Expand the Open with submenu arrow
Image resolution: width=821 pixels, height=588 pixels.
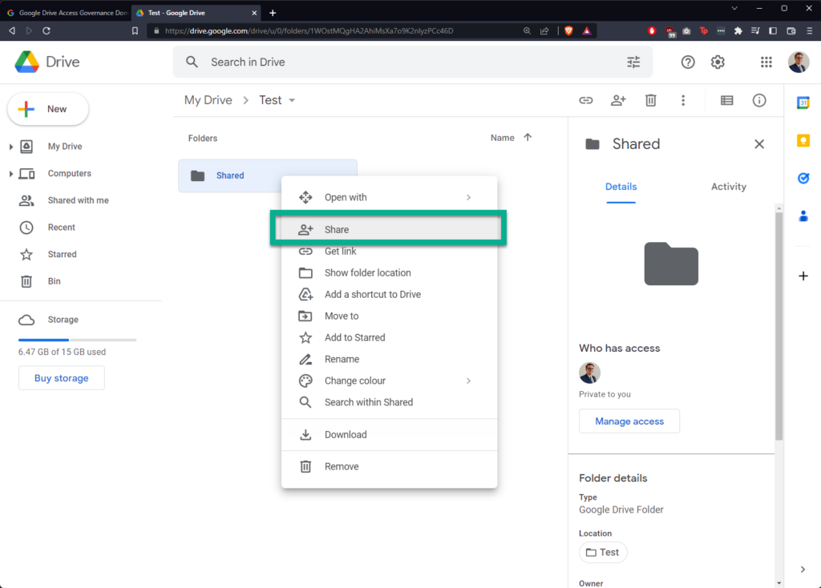(468, 197)
